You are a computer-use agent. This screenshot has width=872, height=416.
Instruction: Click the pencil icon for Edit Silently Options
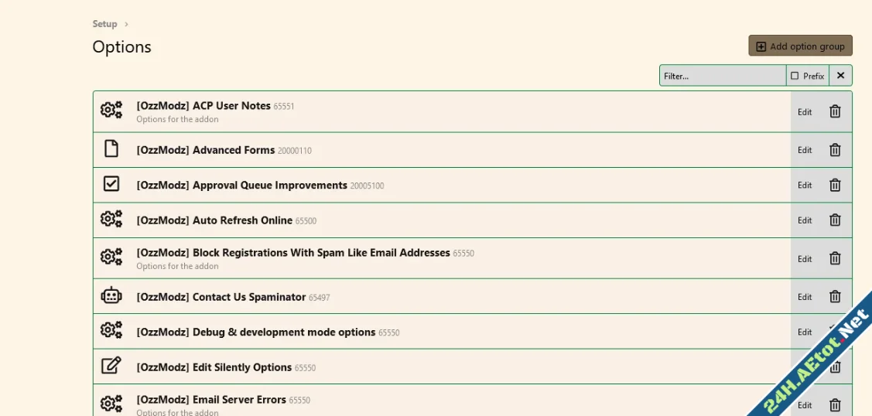pos(111,366)
